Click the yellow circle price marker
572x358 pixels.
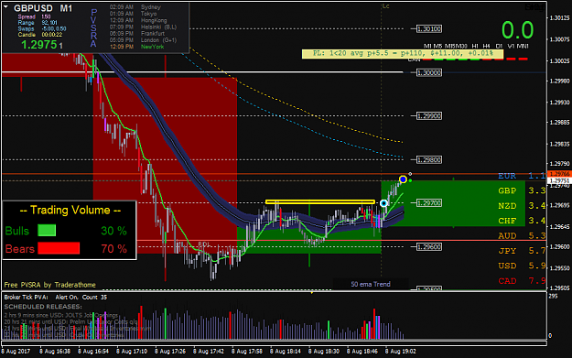coord(403,179)
